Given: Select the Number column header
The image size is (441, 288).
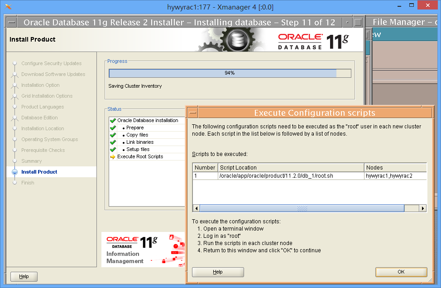Looking at the screenshot, I should (x=205, y=167).
